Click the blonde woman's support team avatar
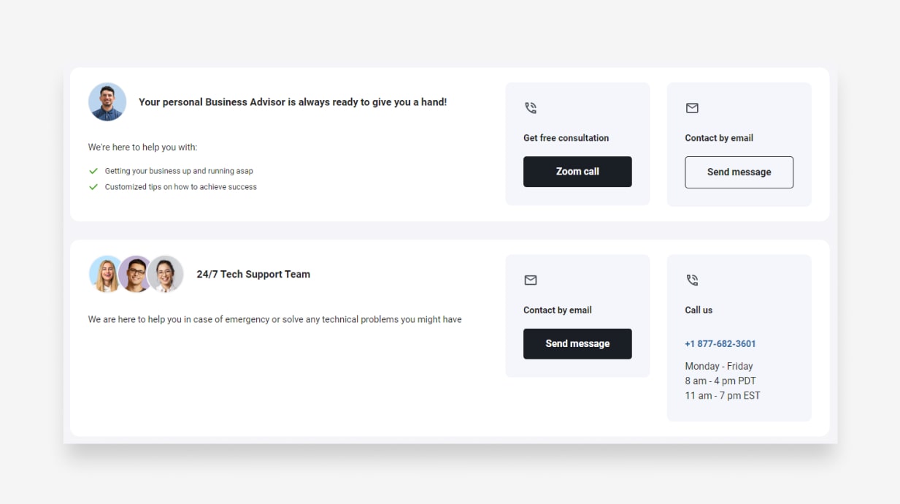 (105, 275)
